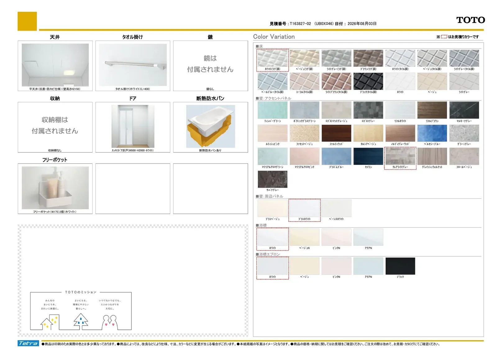Image resolution: width=497 pixels, height=351 pixels.
Task: Select the ライトグレー(ラグ調) floor swatch
Action: click(x=336, y=58)
